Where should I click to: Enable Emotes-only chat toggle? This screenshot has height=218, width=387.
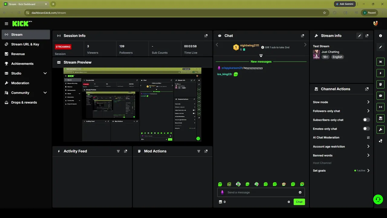366,129
